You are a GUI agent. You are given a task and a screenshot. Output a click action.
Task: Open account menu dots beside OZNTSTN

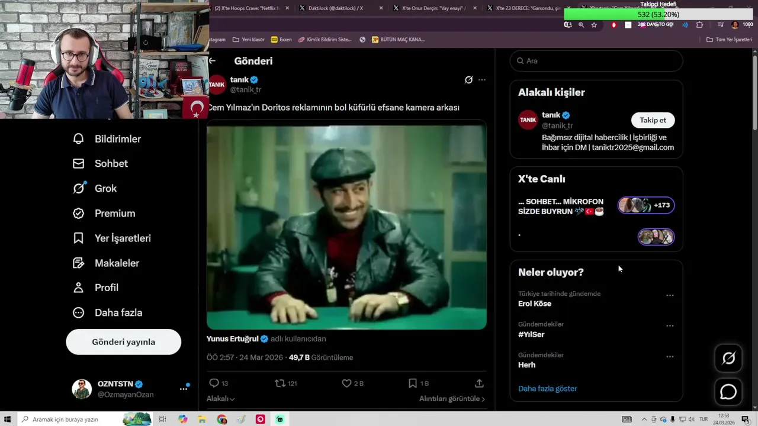tap(184, 389)
